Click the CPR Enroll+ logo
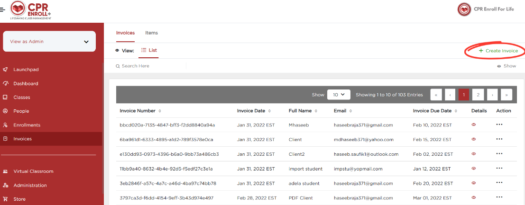The image size is (525, 205). click(31, 10)
